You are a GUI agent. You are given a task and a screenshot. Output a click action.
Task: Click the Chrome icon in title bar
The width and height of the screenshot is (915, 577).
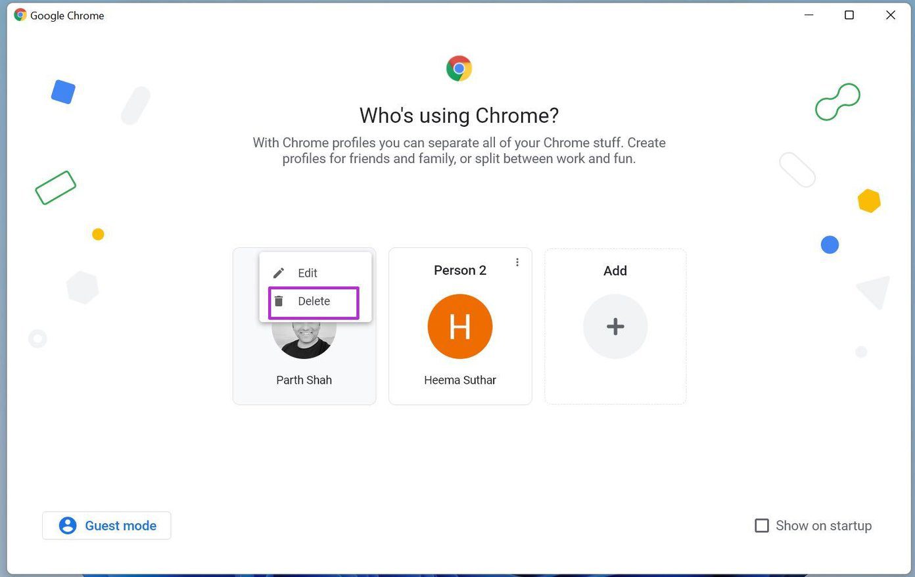[20, 15]
